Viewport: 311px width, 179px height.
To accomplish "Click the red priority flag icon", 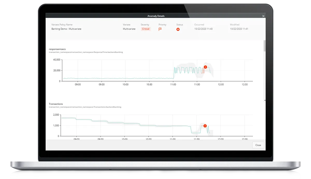I will pyautogui.click(x=160, y=29).
